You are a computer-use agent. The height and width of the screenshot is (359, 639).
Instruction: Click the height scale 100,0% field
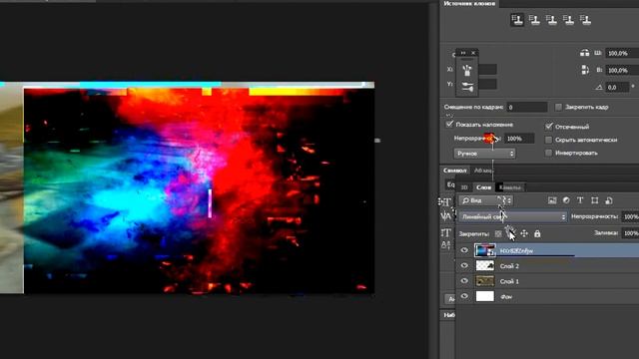tap(622, 71)
